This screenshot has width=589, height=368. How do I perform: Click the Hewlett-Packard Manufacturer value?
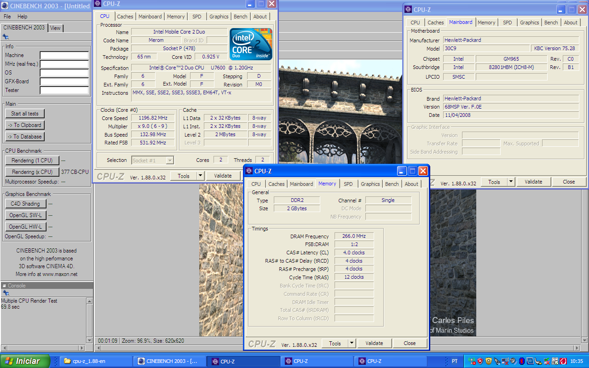pyautogui.click(x=511, y=40)
